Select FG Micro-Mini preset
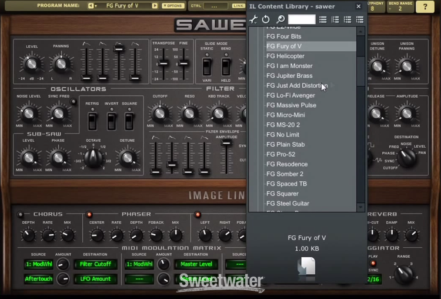The image size is (441, 299). 286,115
